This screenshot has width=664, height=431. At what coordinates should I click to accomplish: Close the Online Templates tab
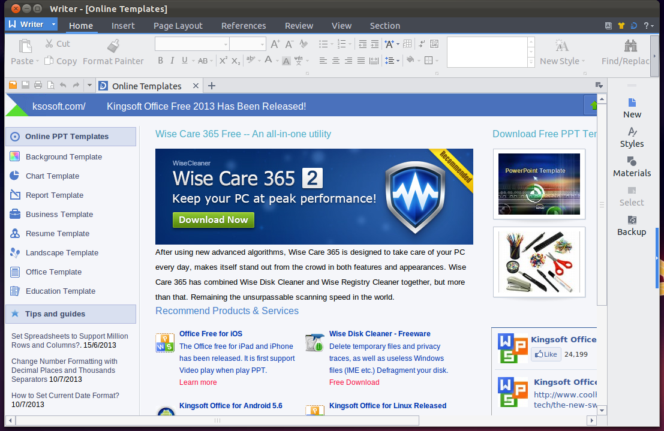pyautogui.click(x=196, y=86)
